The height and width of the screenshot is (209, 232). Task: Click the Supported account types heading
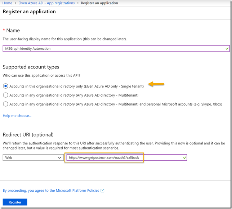pyautogui.click(x=31, y=67)
